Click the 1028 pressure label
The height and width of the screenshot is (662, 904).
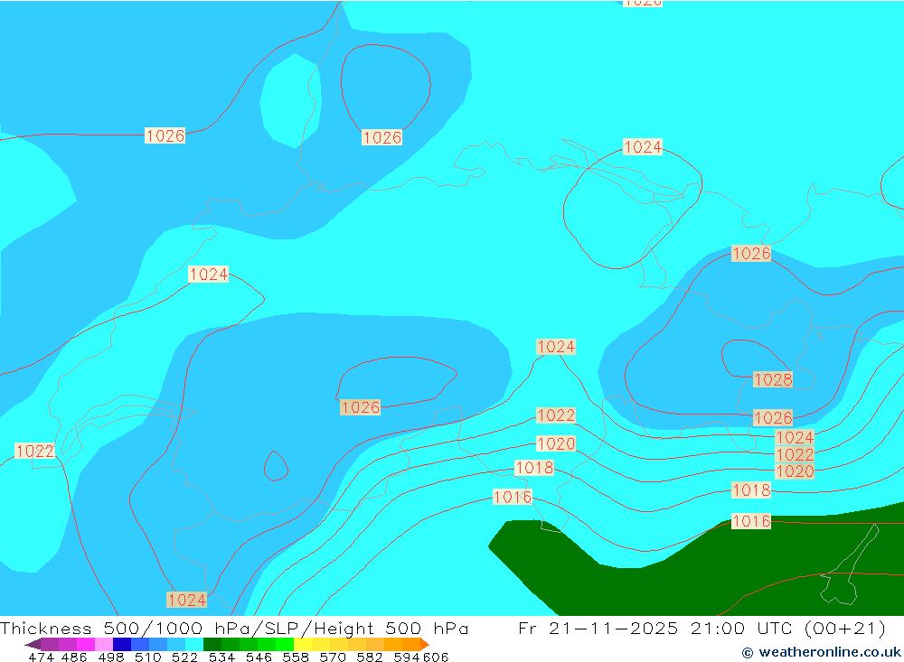click(x=773, y=380)
